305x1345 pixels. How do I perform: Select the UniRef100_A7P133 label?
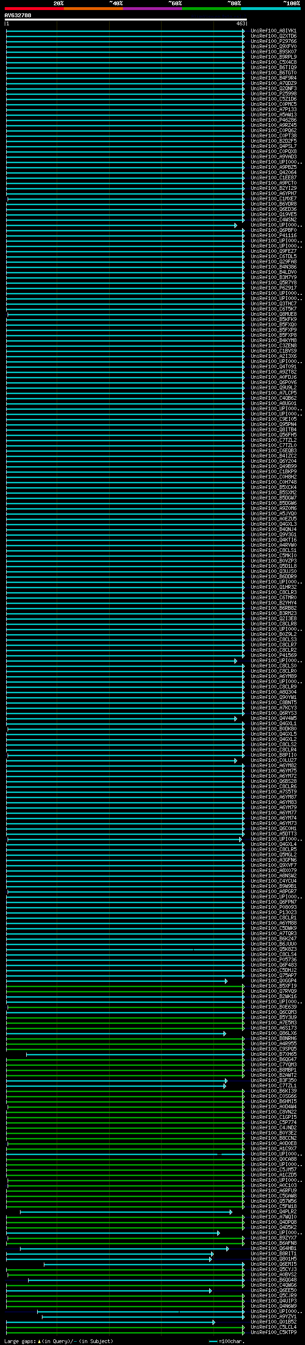click(x=273, y=110)
